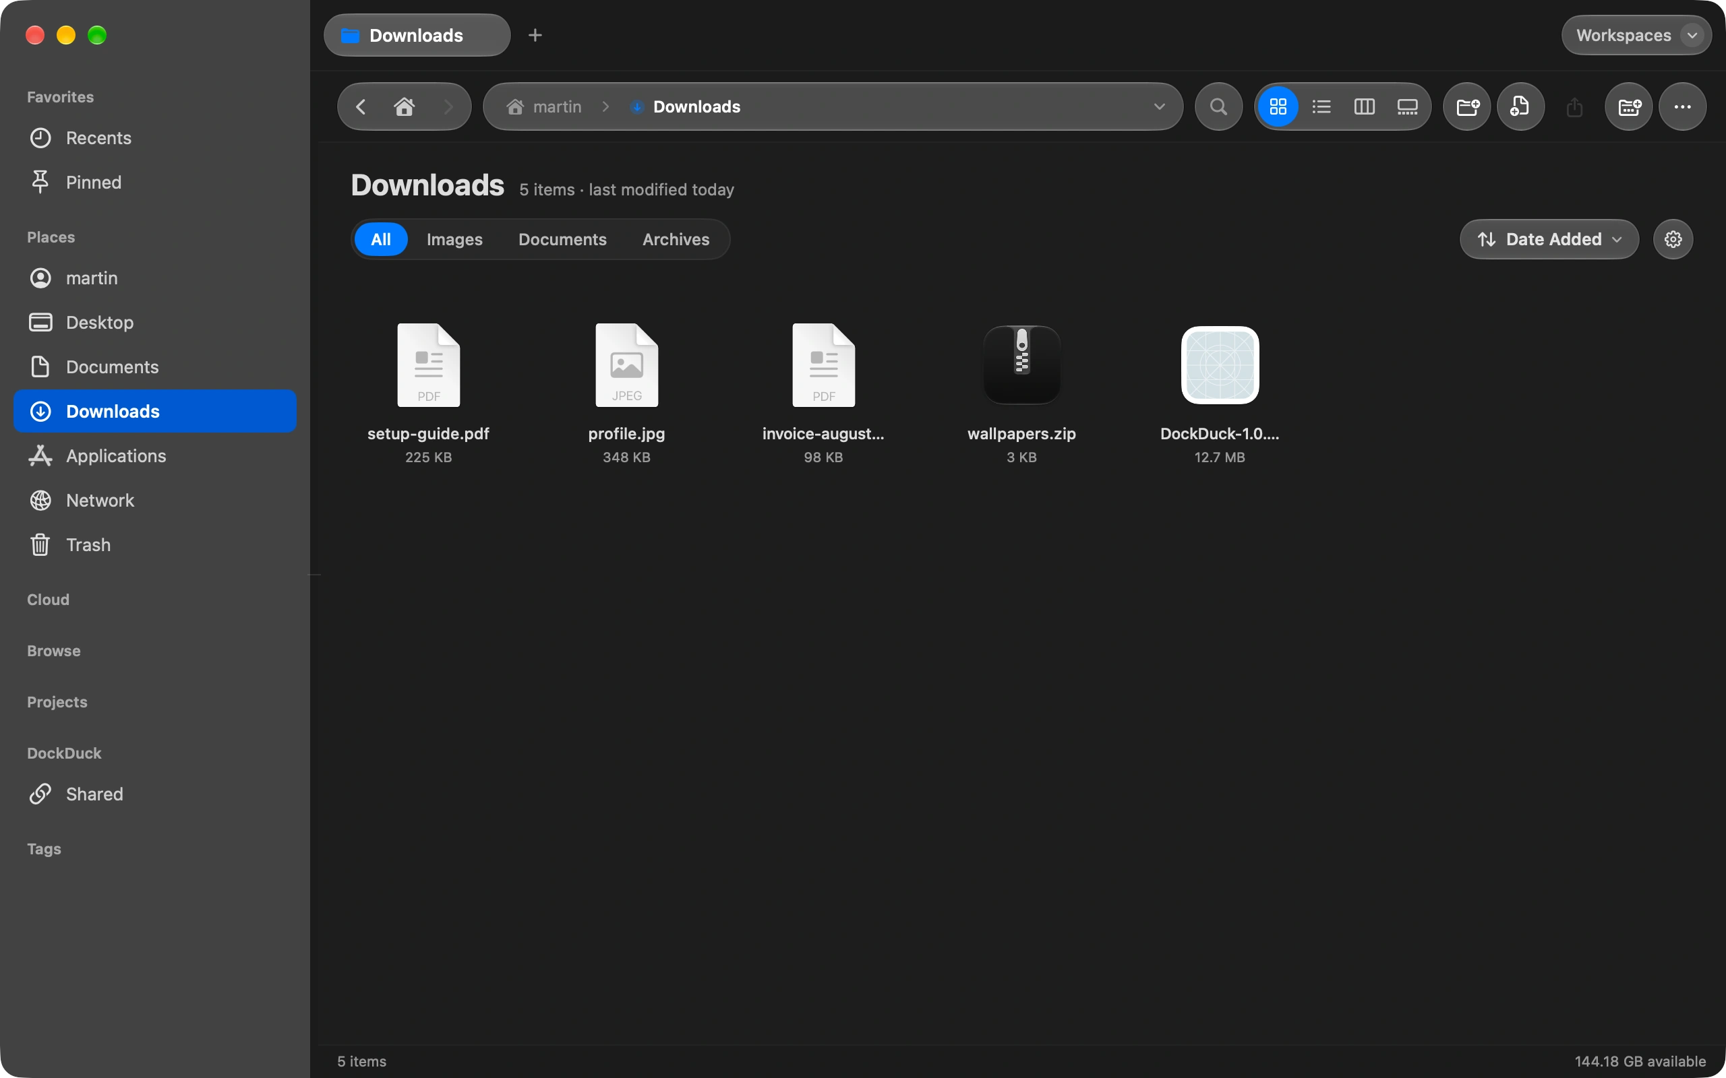Open Applications in the sidebar
Viewport: 1726px width, 1078px height.
(155, 456)
